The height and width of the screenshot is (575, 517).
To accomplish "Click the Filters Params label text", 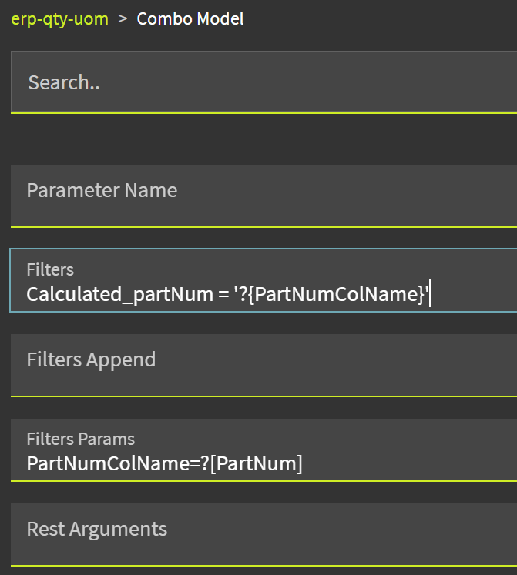I will tap(80, 439).
